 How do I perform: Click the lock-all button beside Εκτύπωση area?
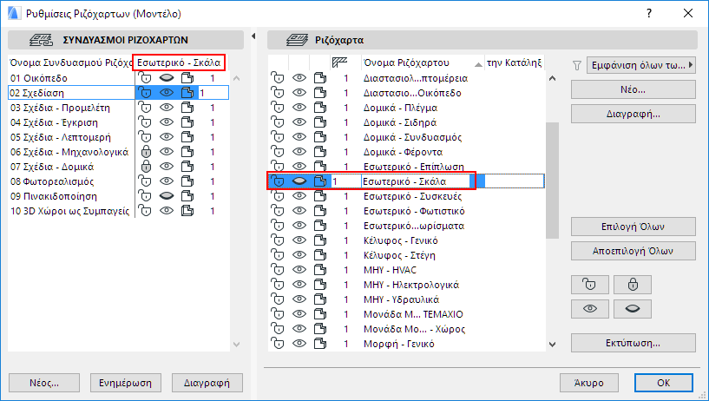(x=632, y=284)
